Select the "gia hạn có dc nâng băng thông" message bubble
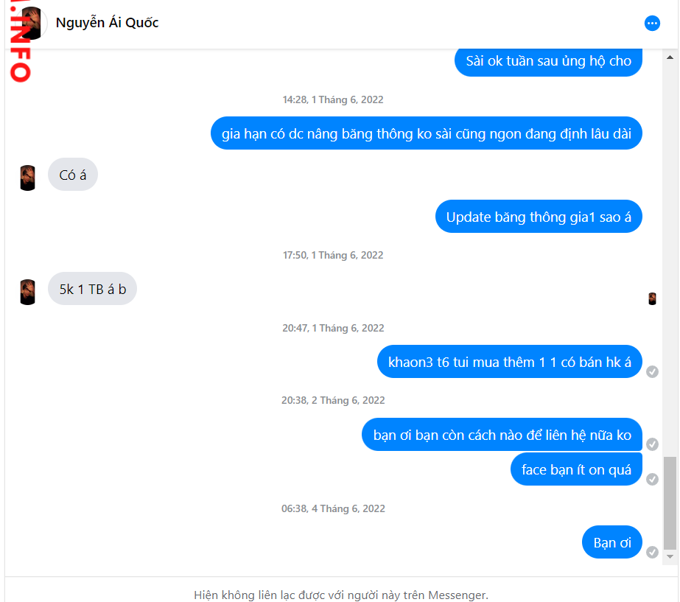 [427, 133]
